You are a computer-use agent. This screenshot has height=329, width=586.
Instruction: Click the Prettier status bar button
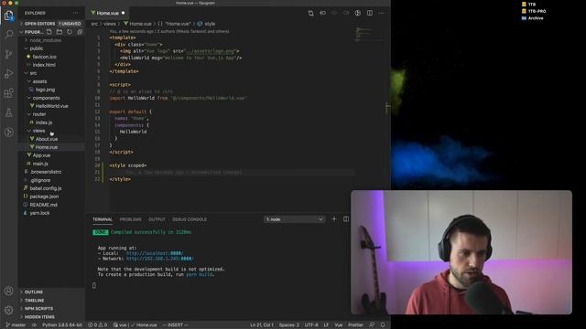click(355, 325)
